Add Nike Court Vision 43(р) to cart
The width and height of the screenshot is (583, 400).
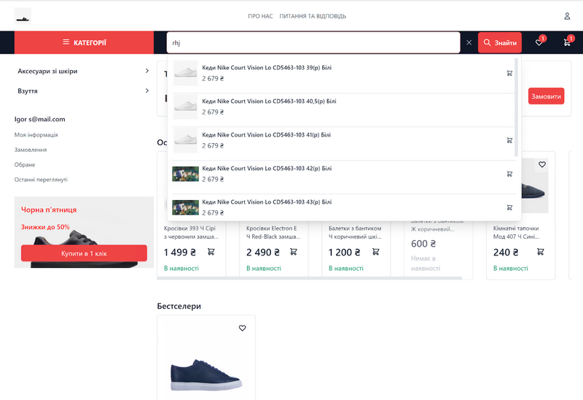click(x=509, y=207)
